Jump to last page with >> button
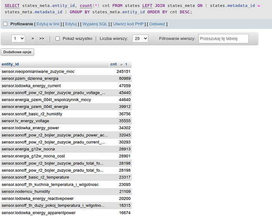 [42, 38]
